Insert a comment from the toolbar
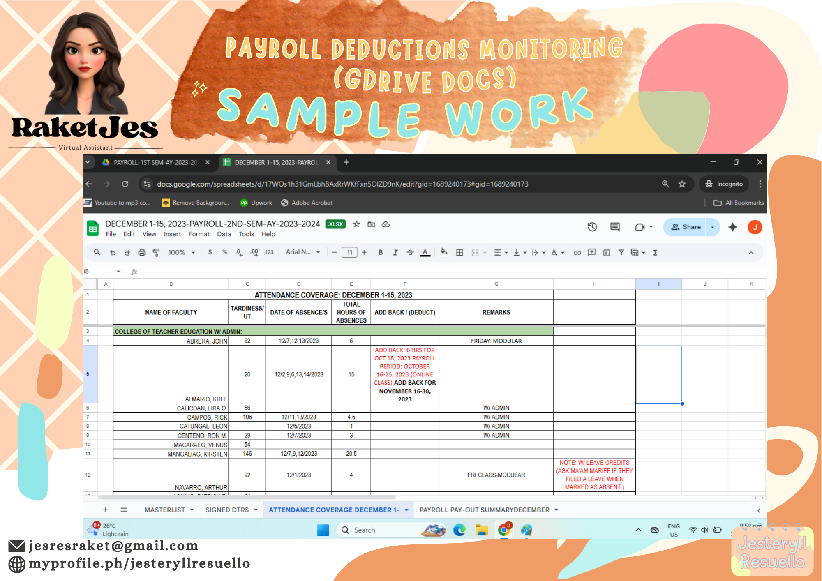 coord(592,252)
